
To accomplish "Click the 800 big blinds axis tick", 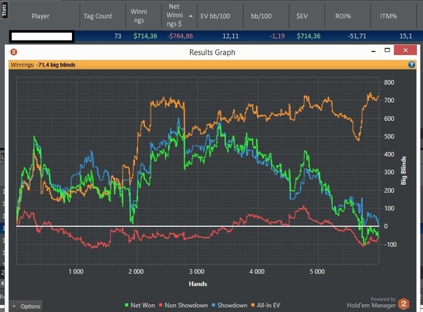I will point(389,82).
